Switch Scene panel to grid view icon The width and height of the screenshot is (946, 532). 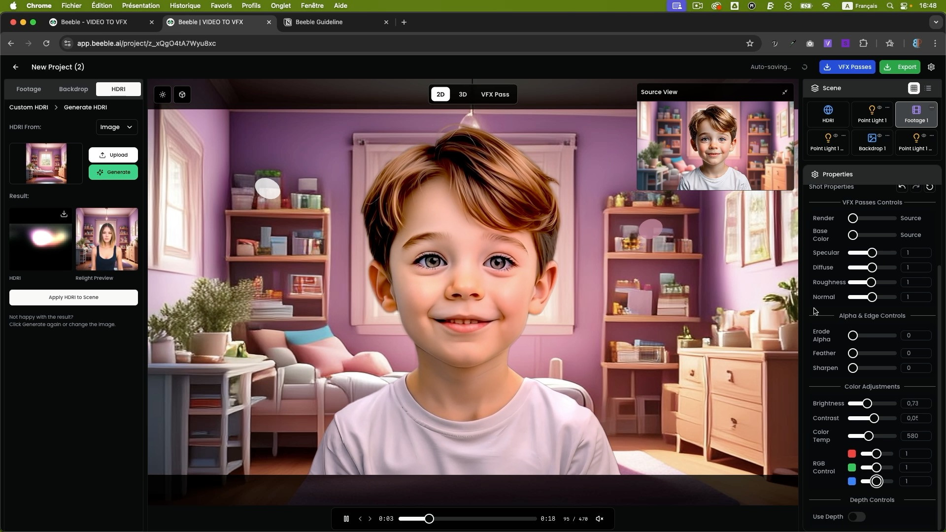(x=914, y=88)
